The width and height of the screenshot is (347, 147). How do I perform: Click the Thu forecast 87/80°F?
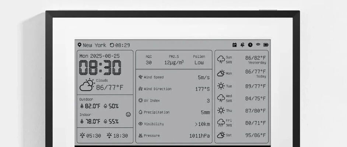point(256,111)
